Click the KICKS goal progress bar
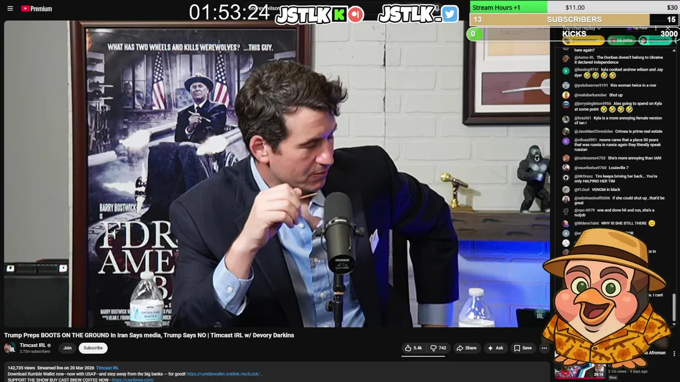The height and width of the screenshot is (382, 680). (x=574, y=33)
